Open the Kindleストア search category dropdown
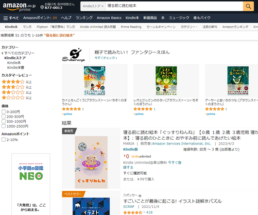Viewport: 258px width, 215px height. [x=93, y=6]
